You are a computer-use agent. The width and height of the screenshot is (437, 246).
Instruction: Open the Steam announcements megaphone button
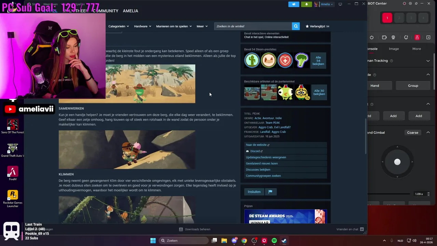point(294,4)
